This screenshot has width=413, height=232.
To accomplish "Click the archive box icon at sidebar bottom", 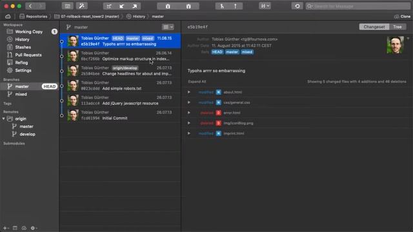I will (x=15, y=228).
